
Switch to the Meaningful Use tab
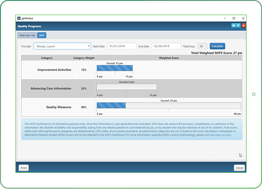click(x=27, y=35)
